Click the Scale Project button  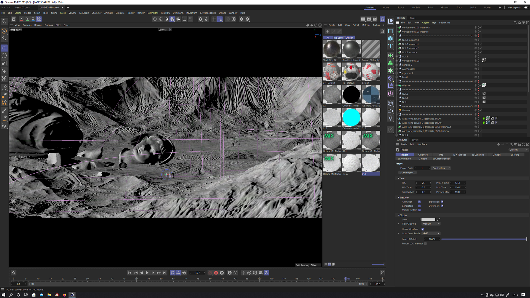(407, 173)
